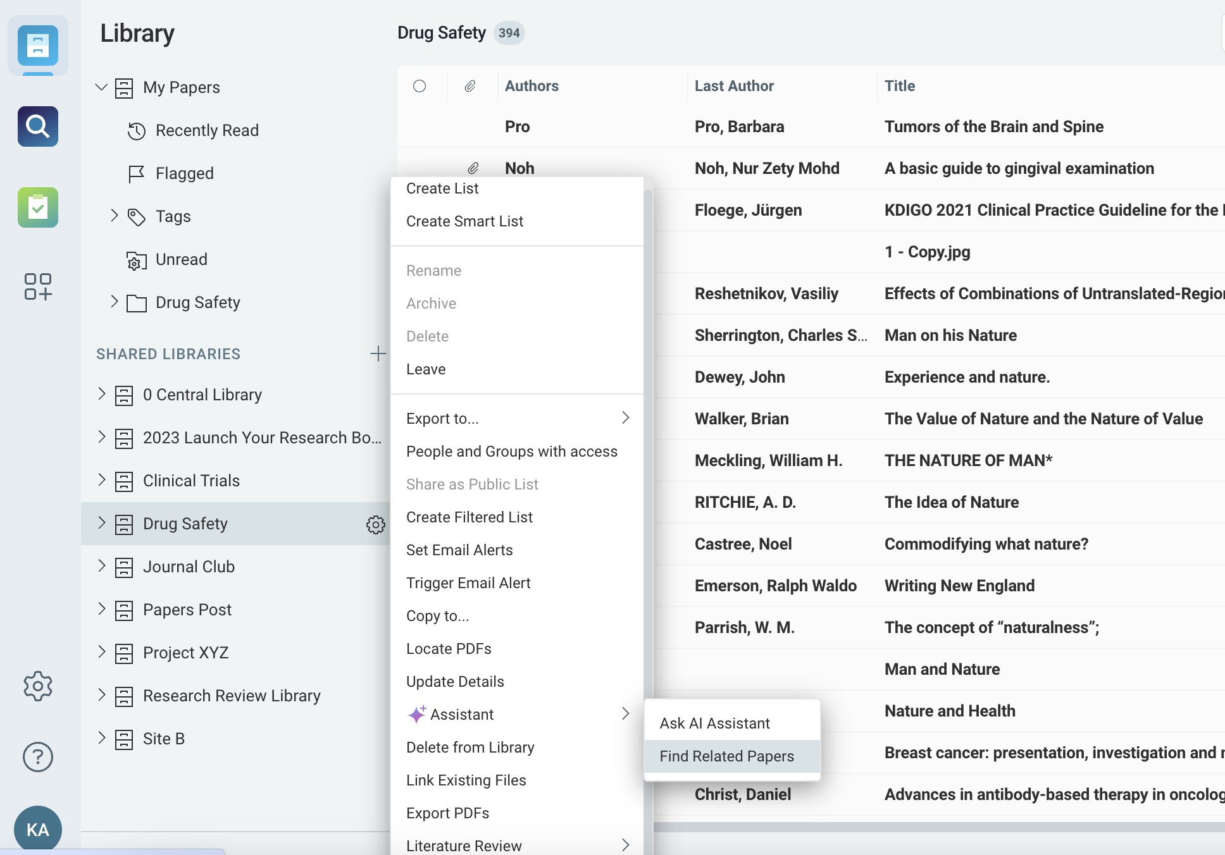Click the Library app icon in sidebar
The image size is (1225, 855).
[x=37, y=46]
